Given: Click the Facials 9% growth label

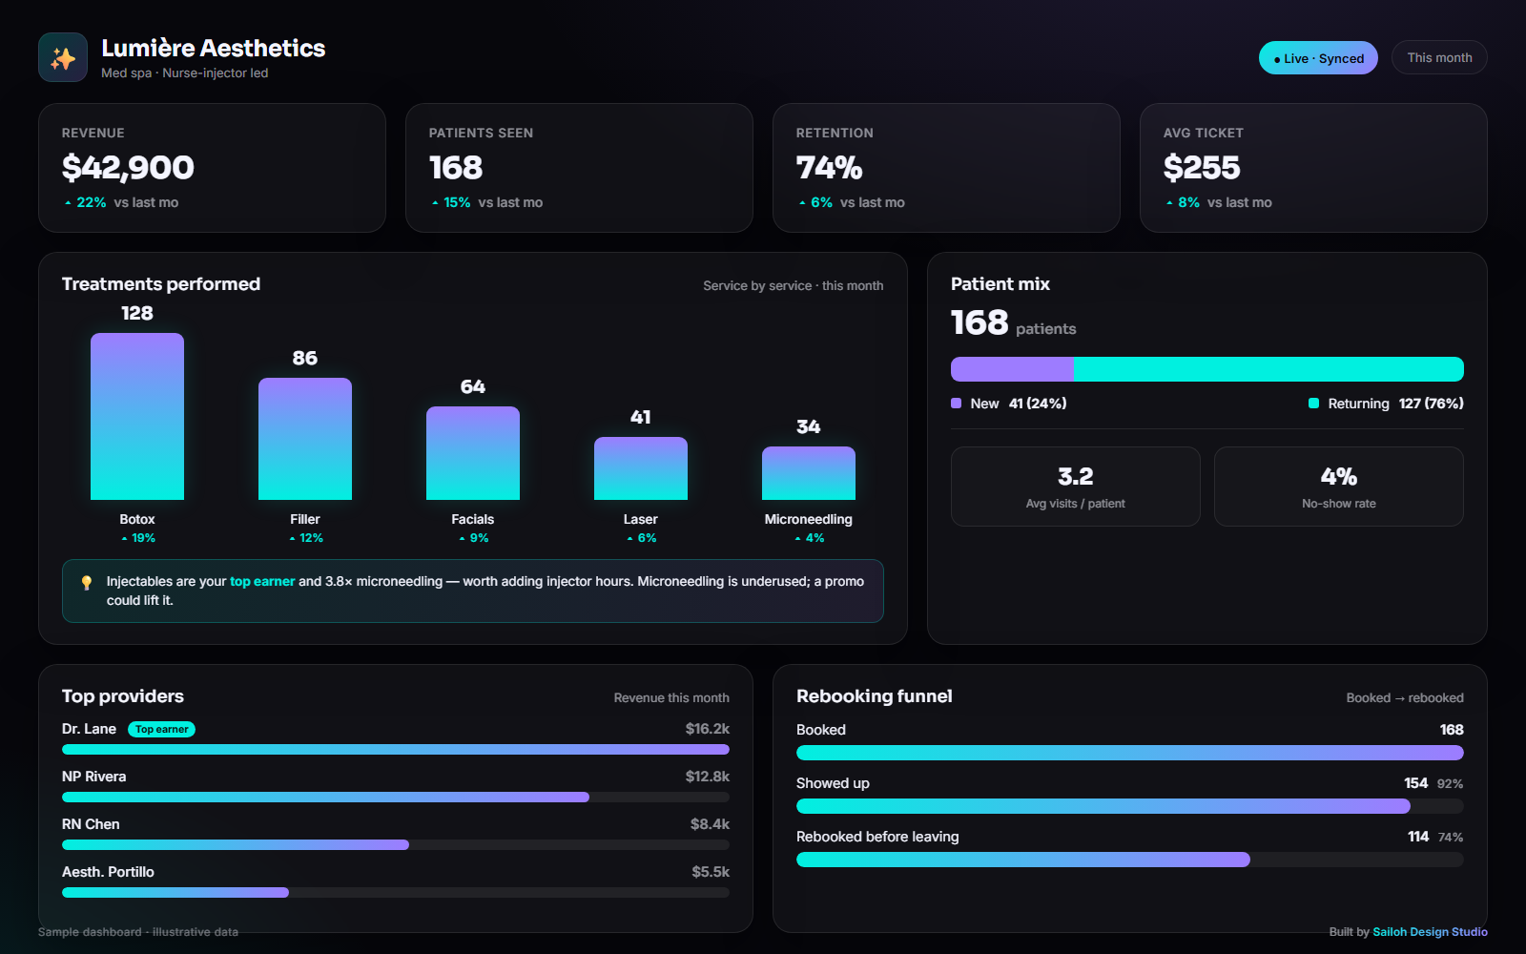Looking at the screenshot, I should (x=473, y=538).
